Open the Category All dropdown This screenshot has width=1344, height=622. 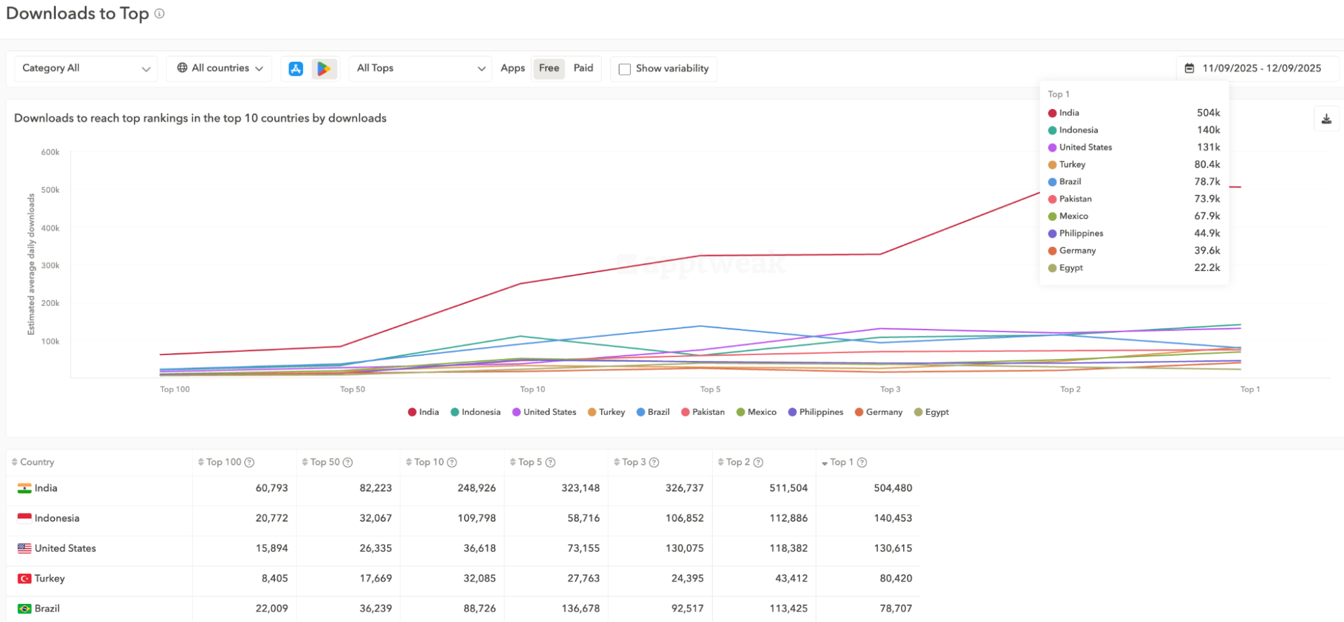pyautogui.click(x=86, y=69)
